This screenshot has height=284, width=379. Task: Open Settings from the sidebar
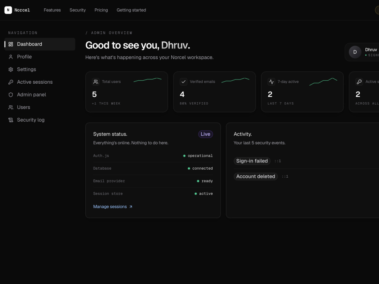40,69
